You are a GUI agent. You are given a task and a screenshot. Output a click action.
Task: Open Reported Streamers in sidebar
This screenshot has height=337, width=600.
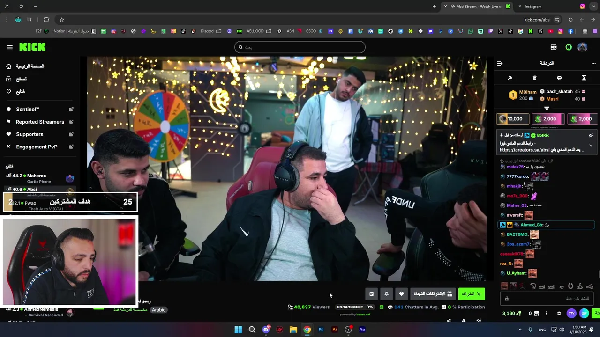point(40,122)
